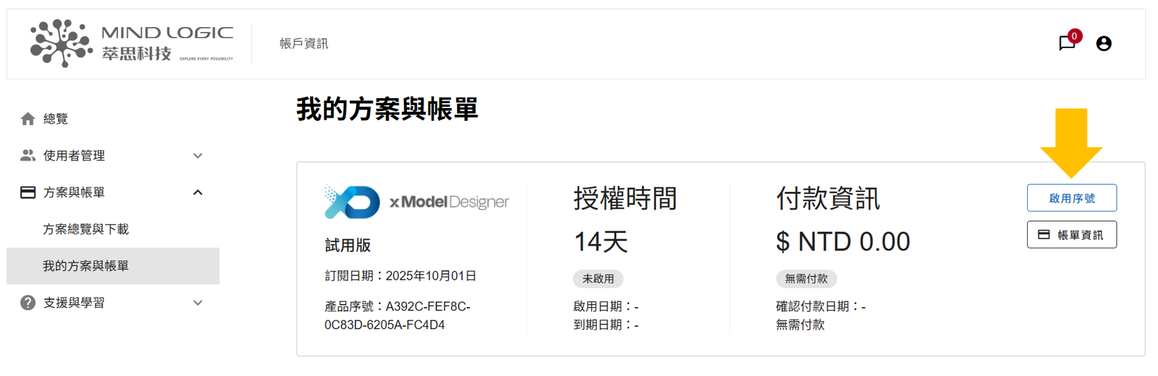This screenshot has height=376, width=1158.
Task: Click the product serial number text
Action: 397,316
